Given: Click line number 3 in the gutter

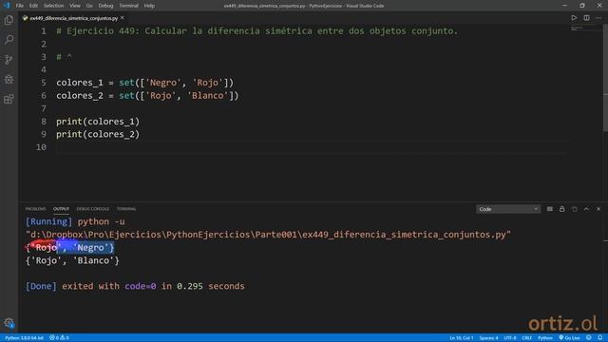Looking at the screenshot, I should click(x=44, y=57).
